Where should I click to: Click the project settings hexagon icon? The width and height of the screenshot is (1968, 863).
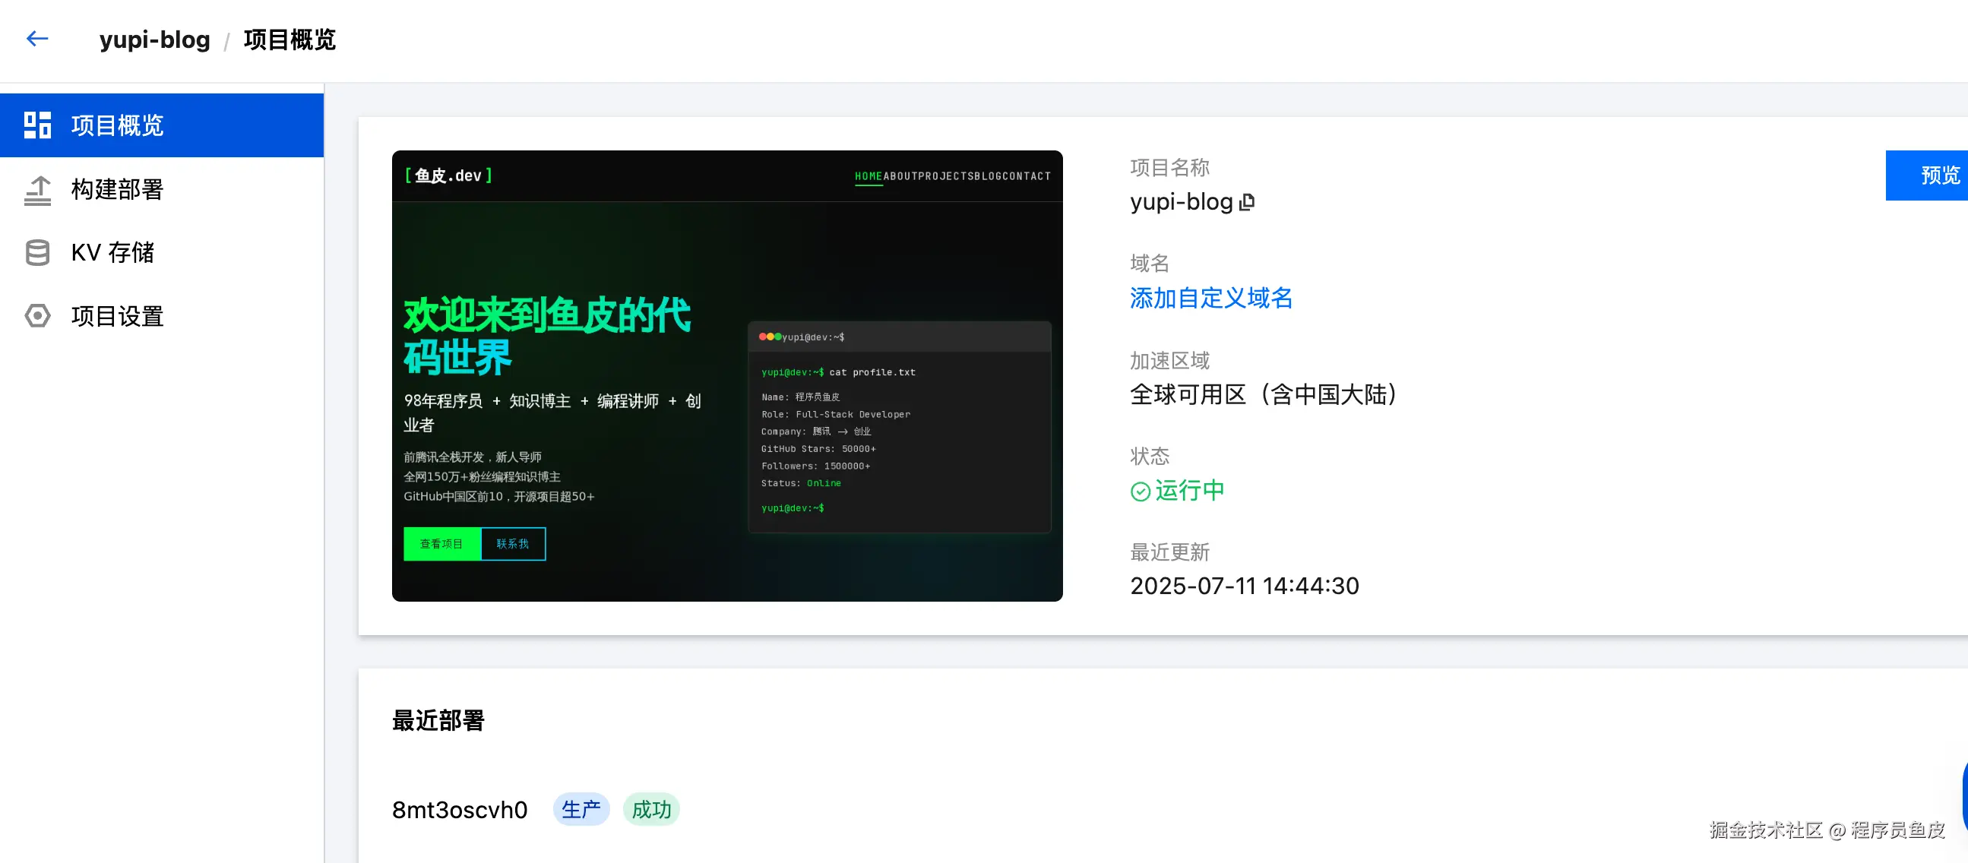pos(37,316)
